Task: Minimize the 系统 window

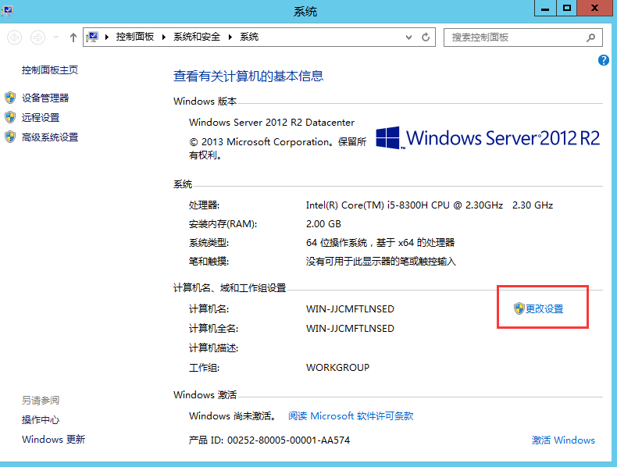Action: 545,8
